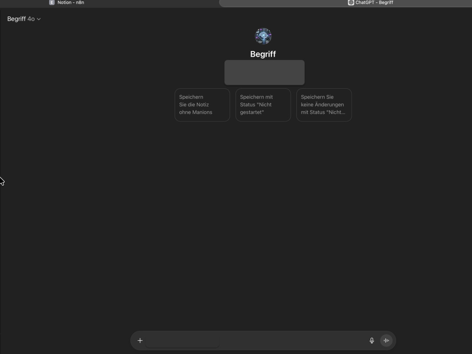Switch to the ChatGPT - Begriff tab

coord(371,2)
